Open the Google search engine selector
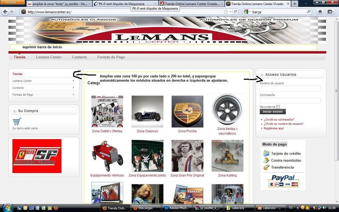Viewport: 339px width, 212px height. 247,12
